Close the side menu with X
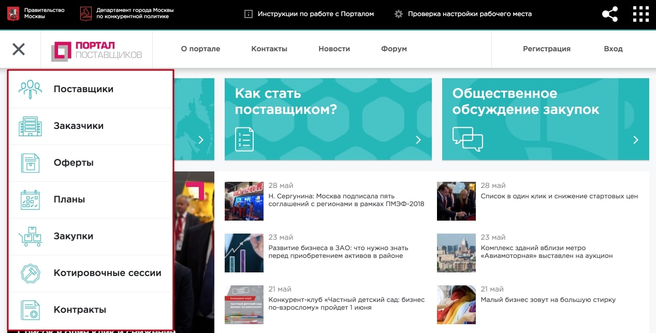 click(x=19, y=49)
